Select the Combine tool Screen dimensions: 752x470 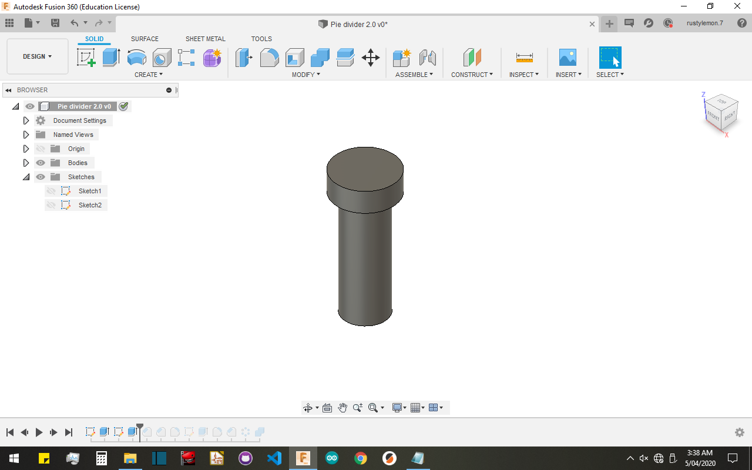coord(320,58)
